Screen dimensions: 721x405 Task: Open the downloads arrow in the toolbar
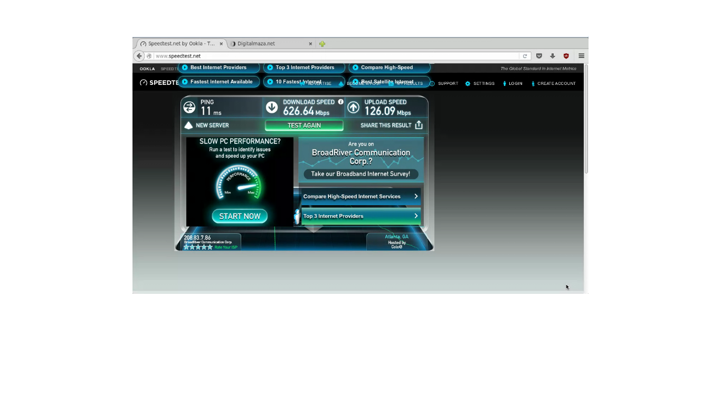(553, 56)
